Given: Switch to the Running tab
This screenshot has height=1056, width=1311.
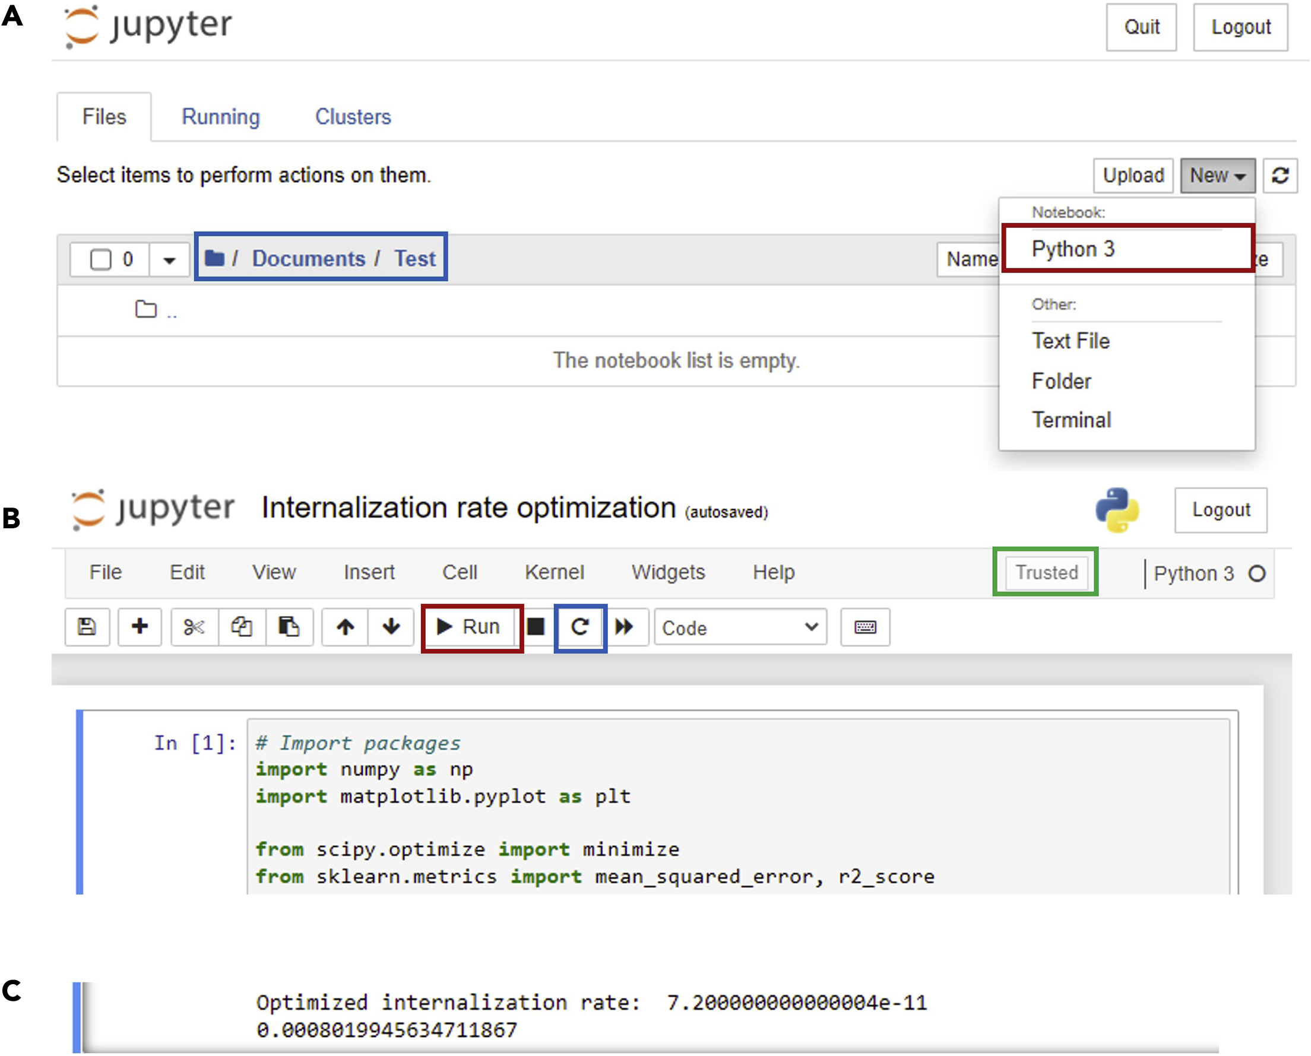Looking at the screenshot, I should click(220, 117).
